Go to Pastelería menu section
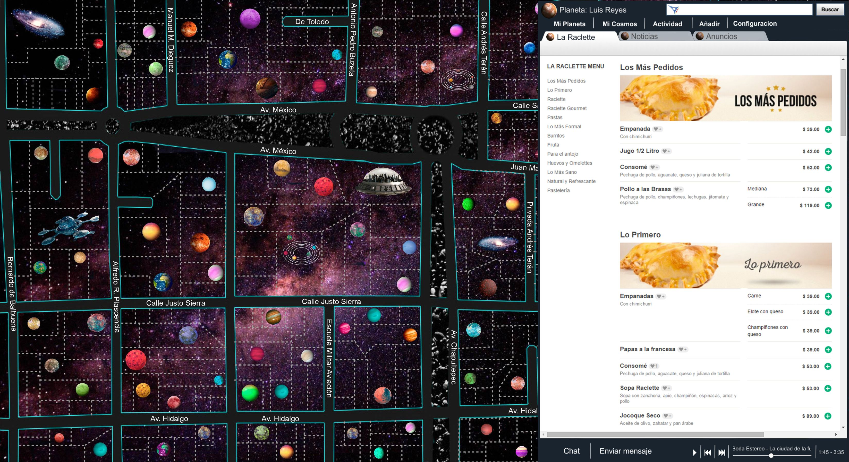 (558, 190)
